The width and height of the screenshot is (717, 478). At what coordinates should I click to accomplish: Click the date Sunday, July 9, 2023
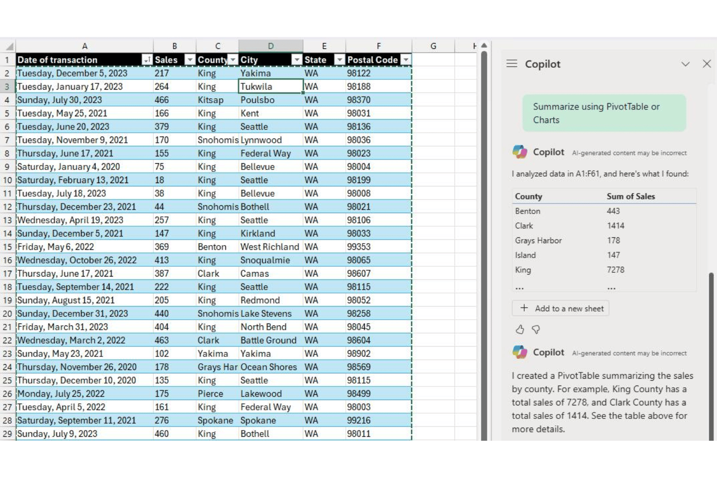coord(84,434)
